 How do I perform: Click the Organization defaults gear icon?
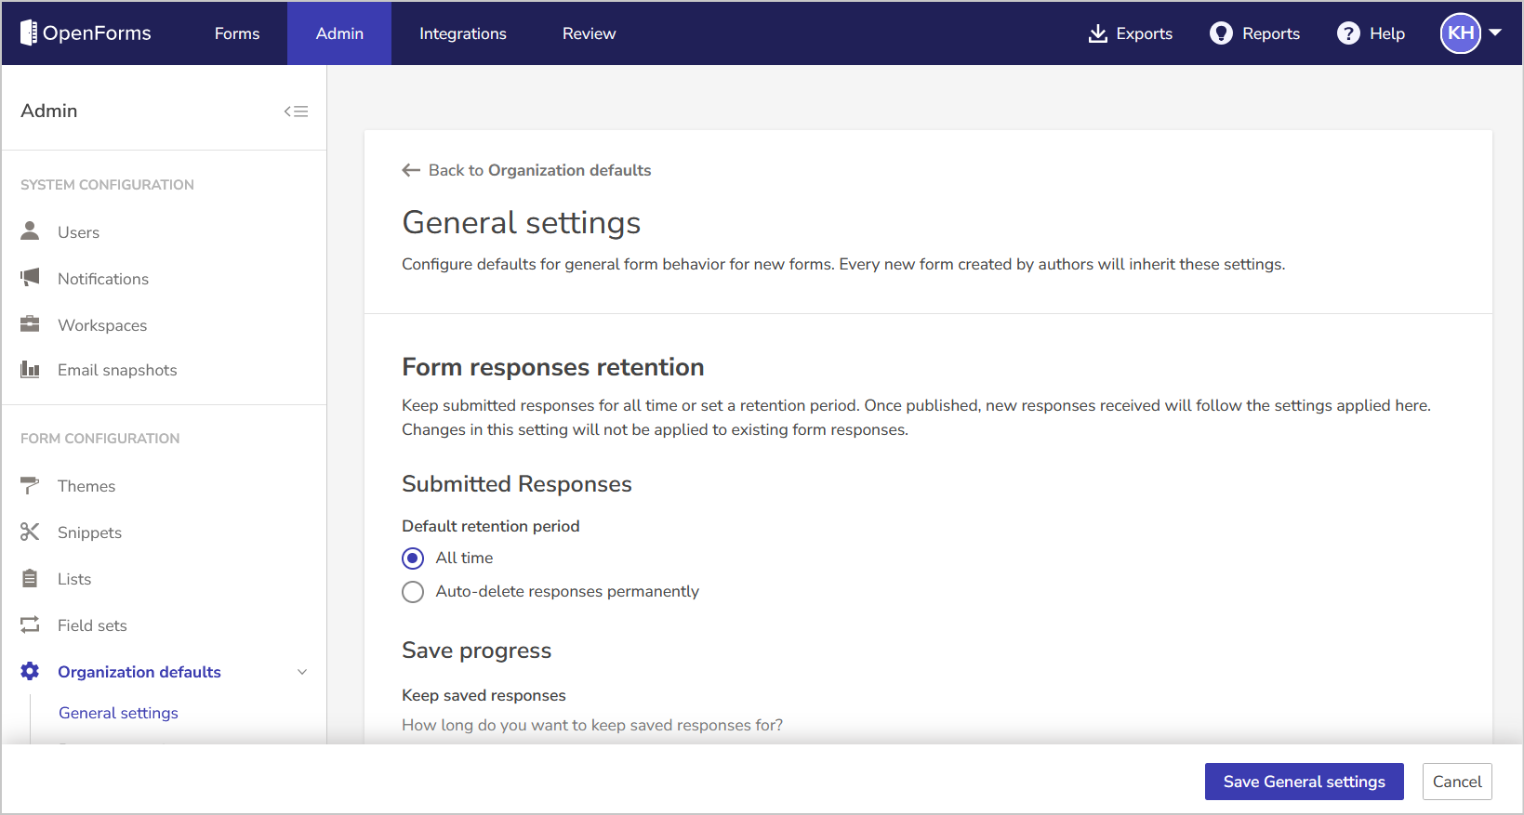(30, 671)
